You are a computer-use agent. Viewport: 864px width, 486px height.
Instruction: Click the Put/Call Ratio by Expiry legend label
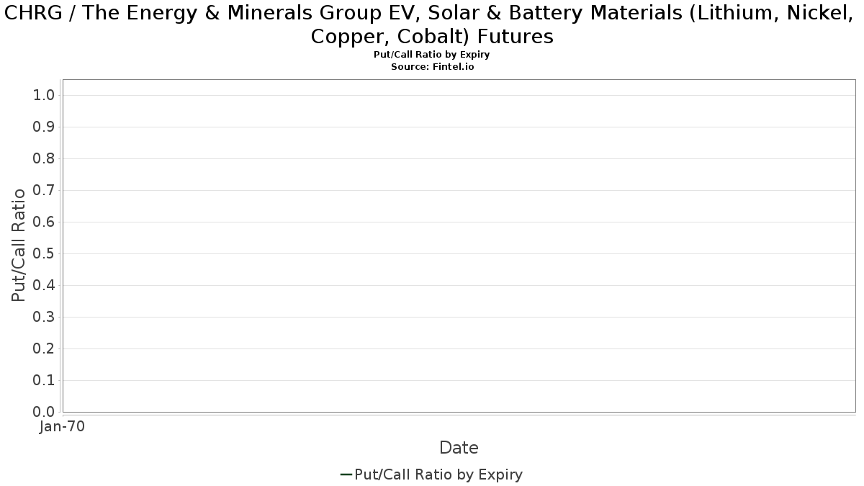438,474
